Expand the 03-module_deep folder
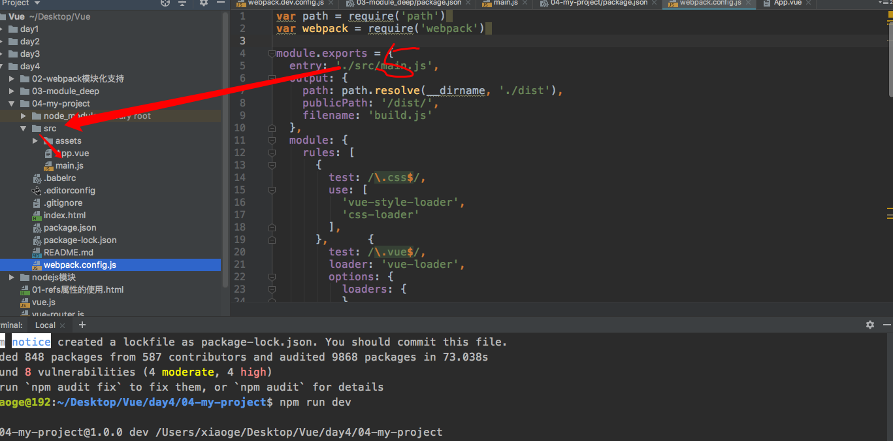 click(12, 91)
